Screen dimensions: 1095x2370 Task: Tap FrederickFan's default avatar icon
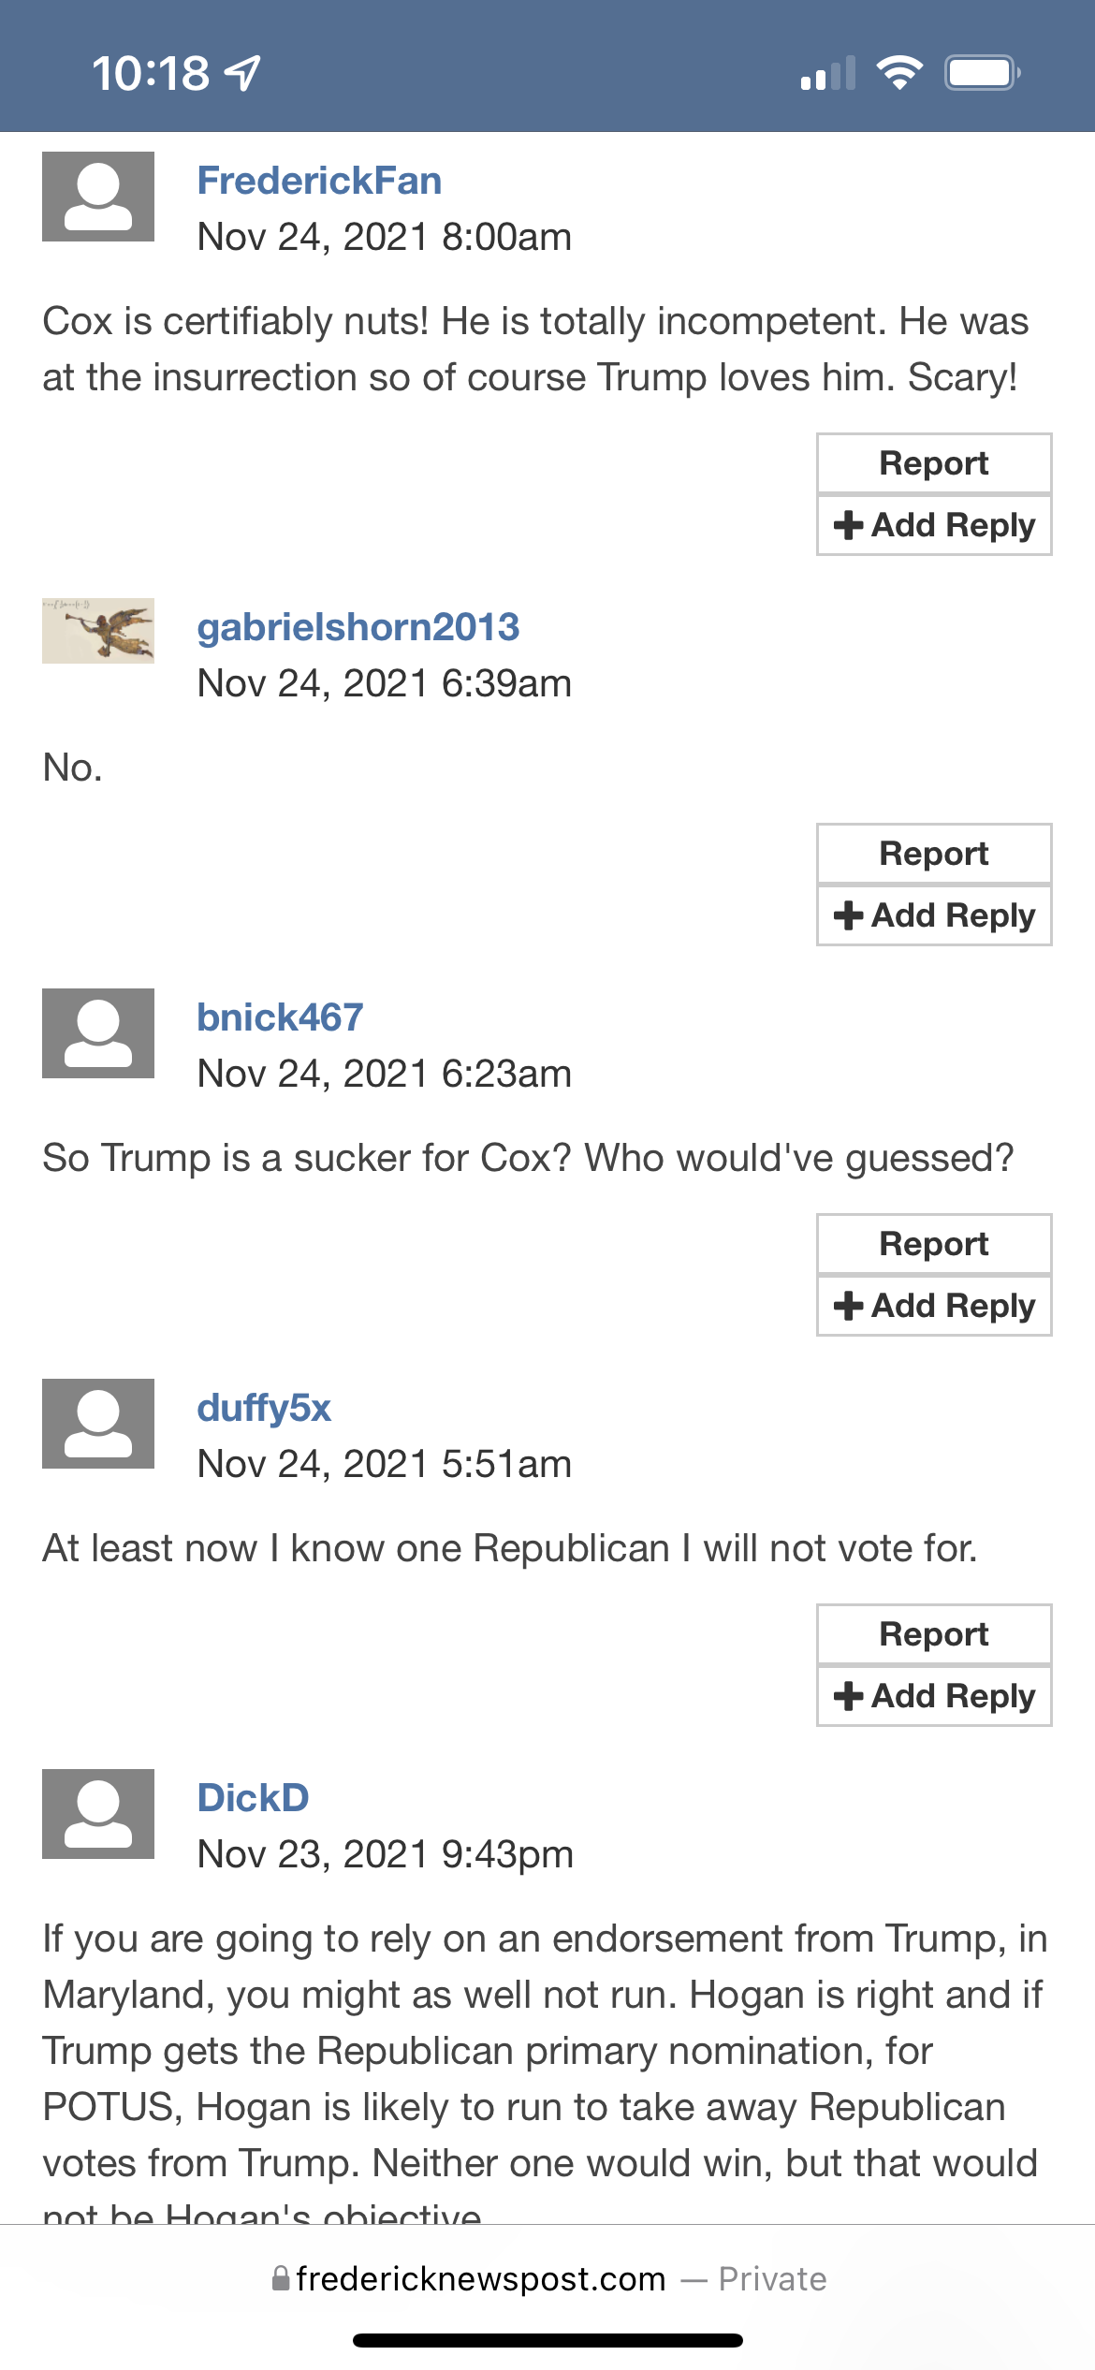[98, 197]
